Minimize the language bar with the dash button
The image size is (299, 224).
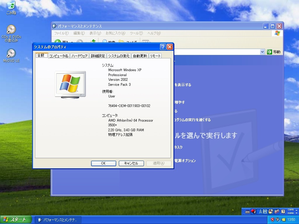click(297, 210)
